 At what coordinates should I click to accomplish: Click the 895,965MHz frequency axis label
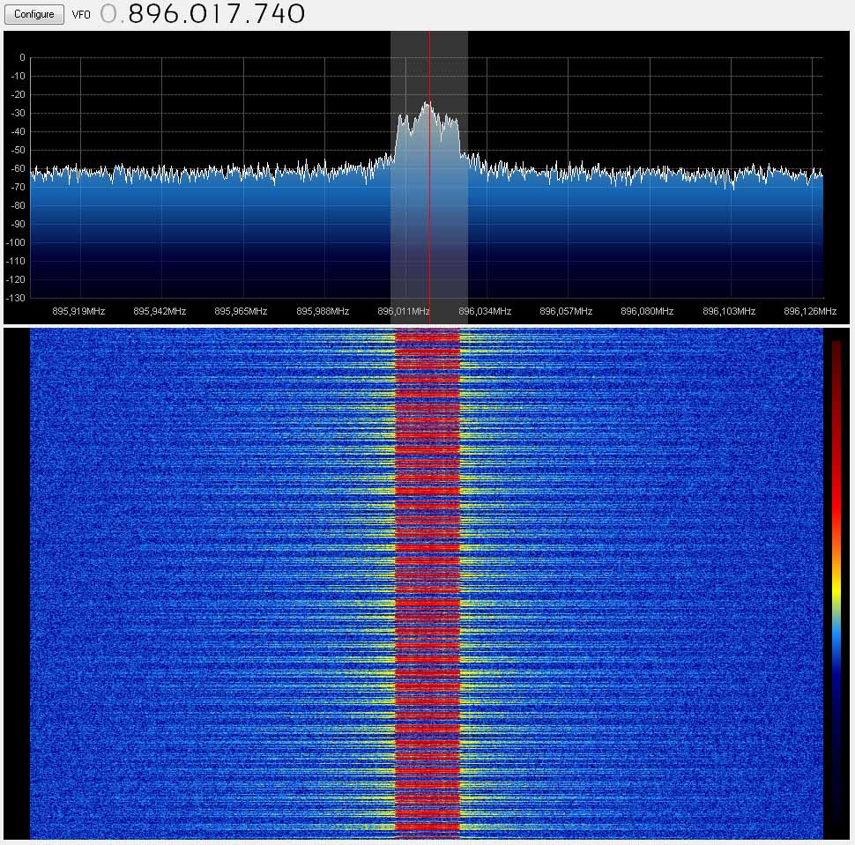pos(241,311)
